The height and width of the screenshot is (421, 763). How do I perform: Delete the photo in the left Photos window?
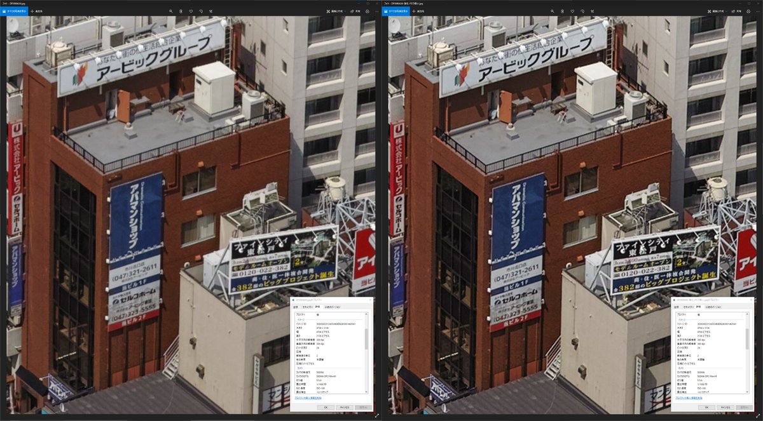pos(181,11)
